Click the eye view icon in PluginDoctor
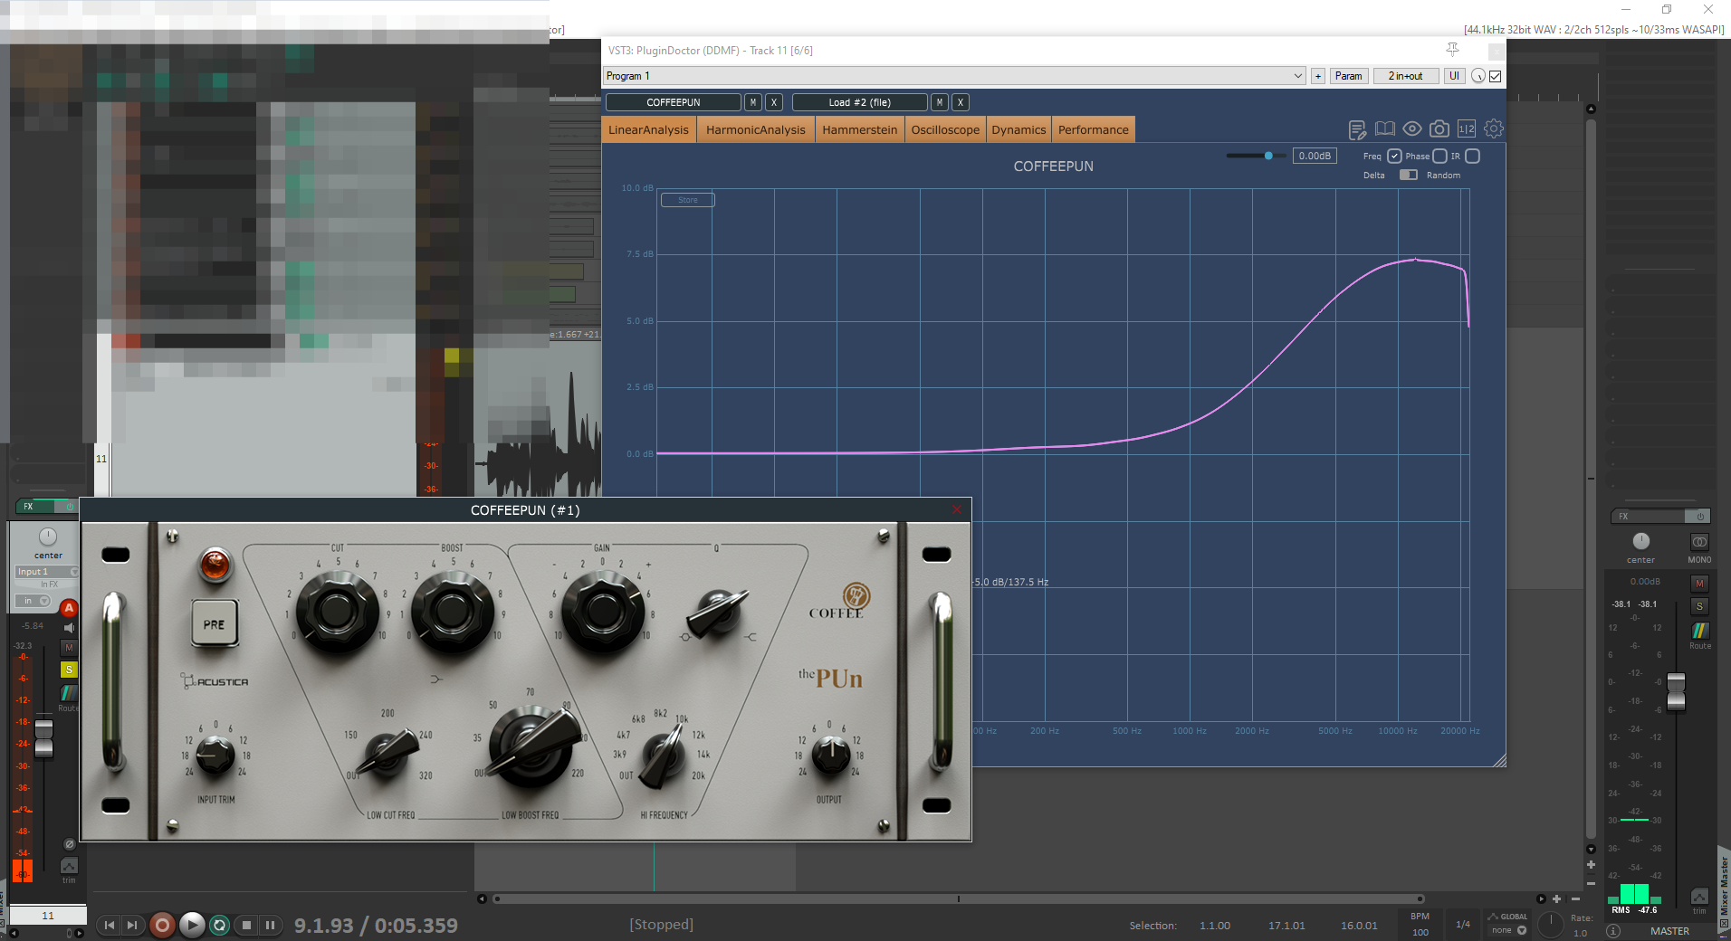The height and width of the screenshot is (941, 1731). point(1411,129)
